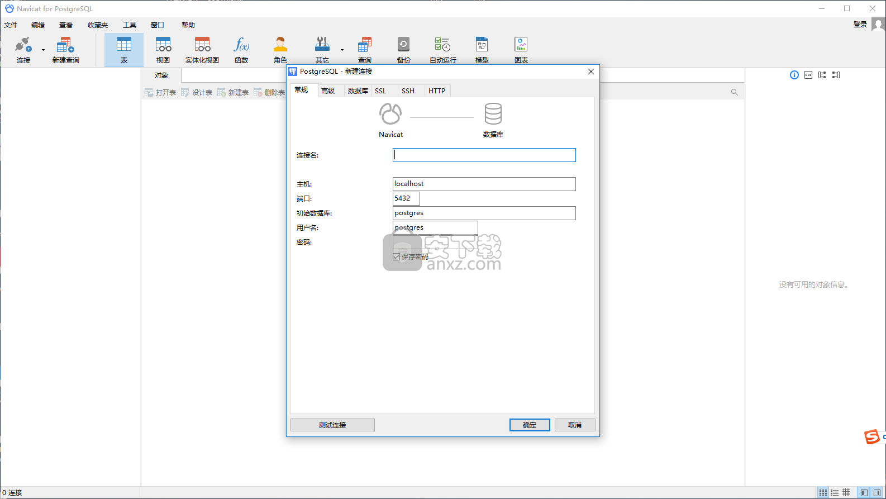This screenshot has height=499, width=886.
Task: Open the 自动运行 automation toolbar icon
Action: tap(443, 50)
